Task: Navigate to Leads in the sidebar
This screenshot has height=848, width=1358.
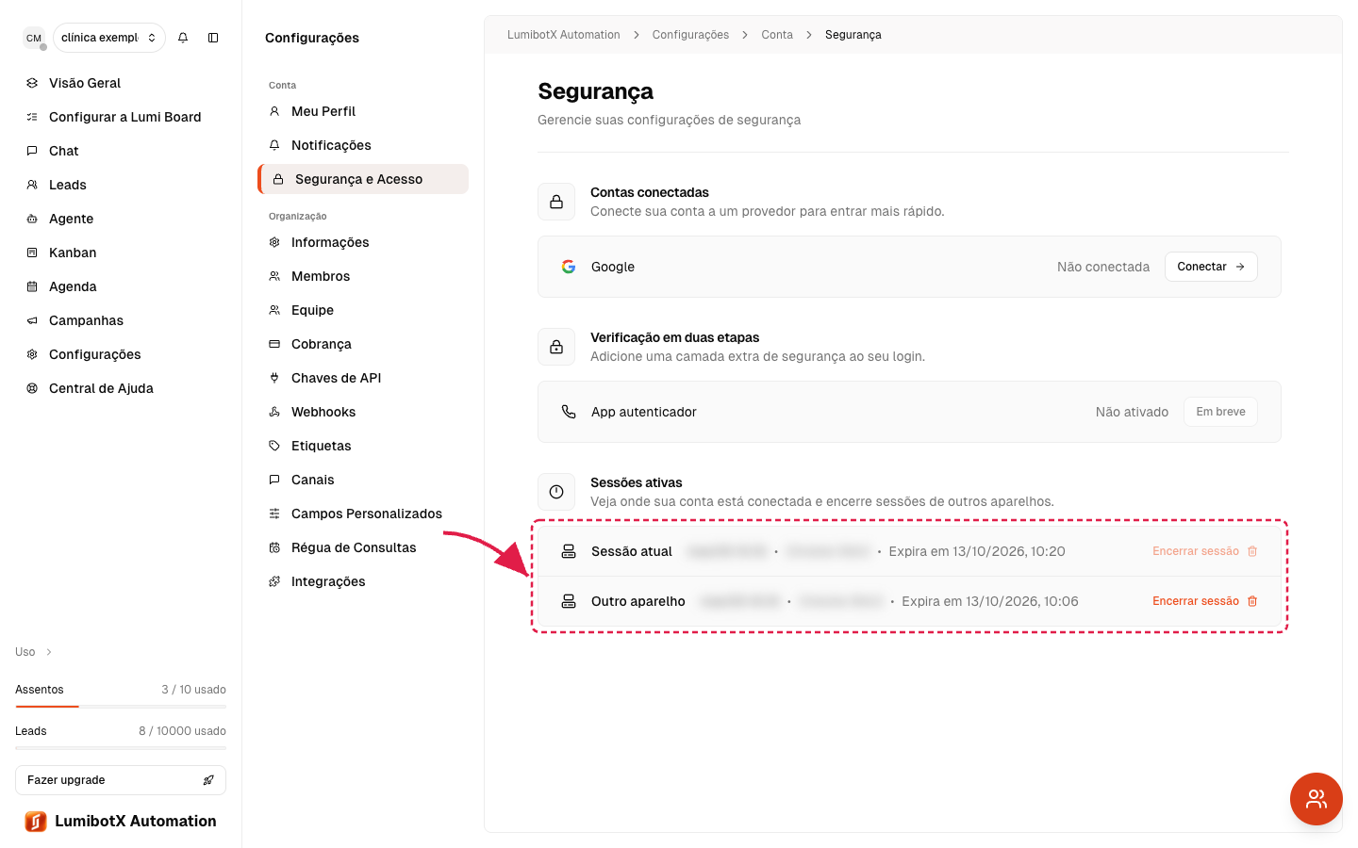Action: pyautogui.click(x=121, y=185)
